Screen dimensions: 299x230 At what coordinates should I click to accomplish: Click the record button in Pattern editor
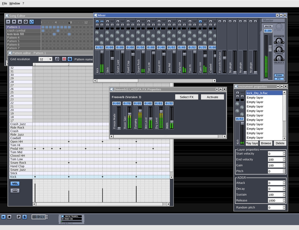pyautogui.click(x=64, y=59)
